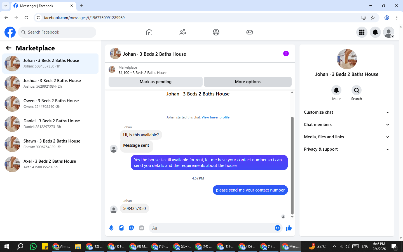Open the Facebook menu grid icon
This screenshot has height=252, width=403.
click(x=362, y=32)
